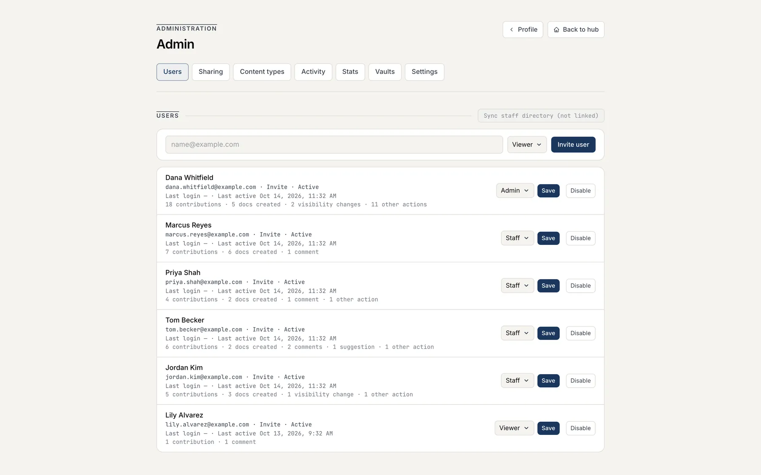Click lily.alvarez@example.com email text
This screenshot has width=761, height=475.
click(x=207, y=425)
